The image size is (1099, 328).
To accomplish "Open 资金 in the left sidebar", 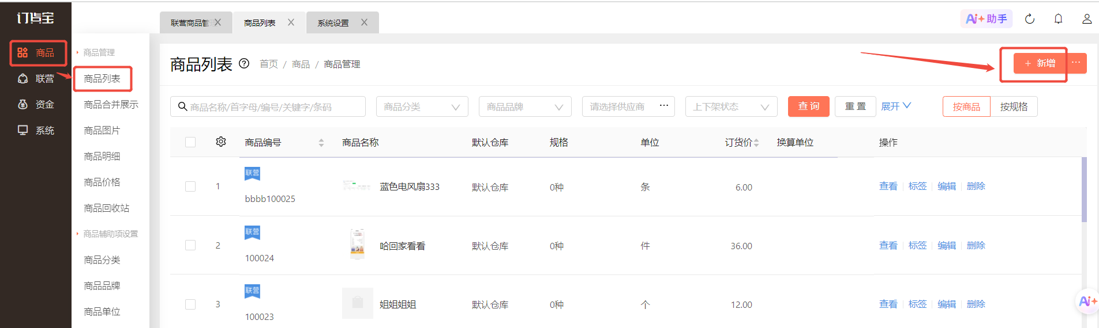I will (x=36, y=105).
